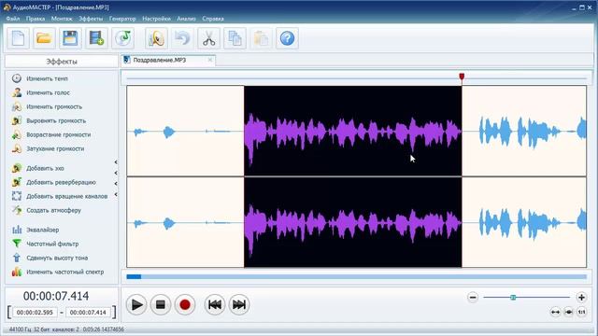The width and height of the screenshot is (598, 336).
Task: Open the Анализ menu
Action: pyautogui.click(x=186, y=19)
